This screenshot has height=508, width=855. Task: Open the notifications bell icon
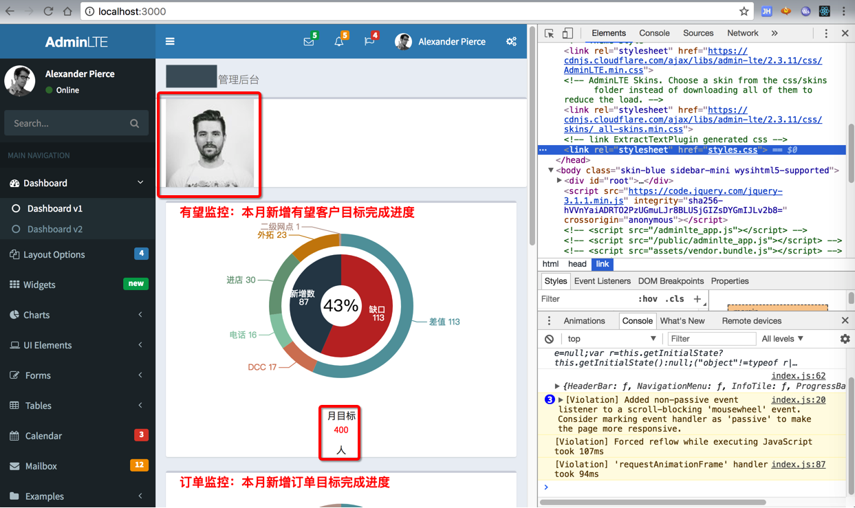[338, 42]
